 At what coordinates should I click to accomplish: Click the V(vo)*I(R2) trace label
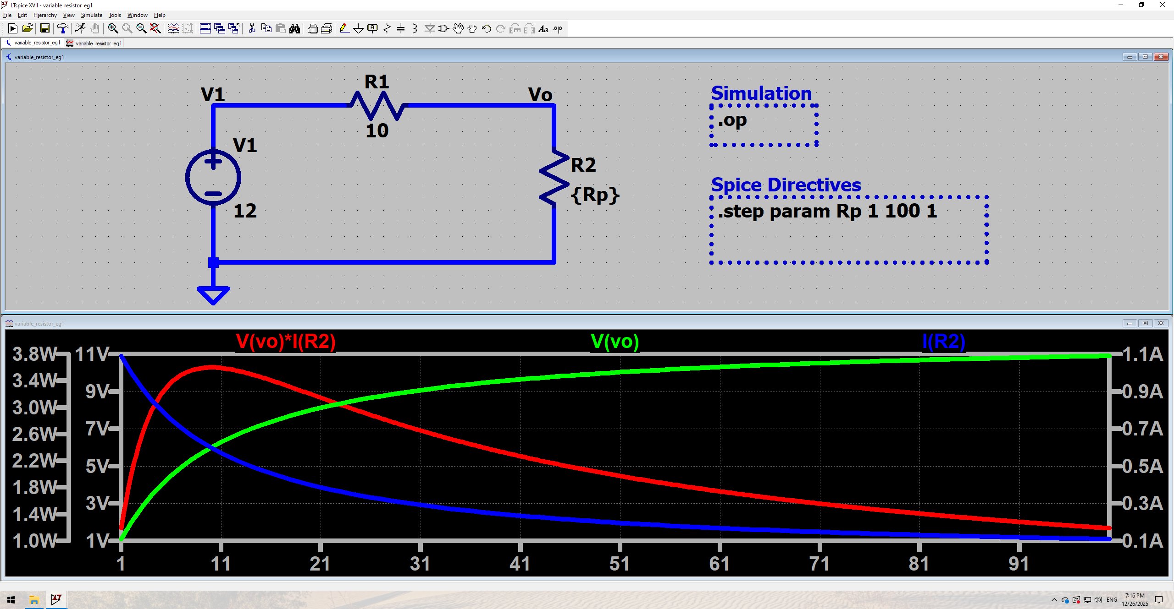(285, 342)
